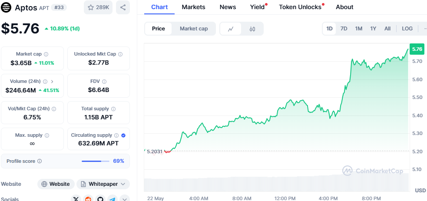Set chart range to 1D
Viewport: 427px width, 201px height.
click(x=330, y=29)
